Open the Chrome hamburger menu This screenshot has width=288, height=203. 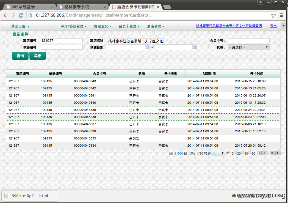click(x=281, y=15)
